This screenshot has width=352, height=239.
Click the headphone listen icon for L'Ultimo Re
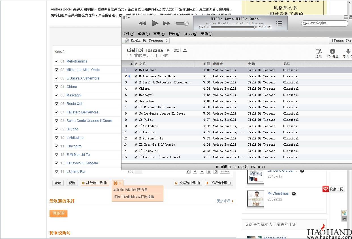(188, 171)
